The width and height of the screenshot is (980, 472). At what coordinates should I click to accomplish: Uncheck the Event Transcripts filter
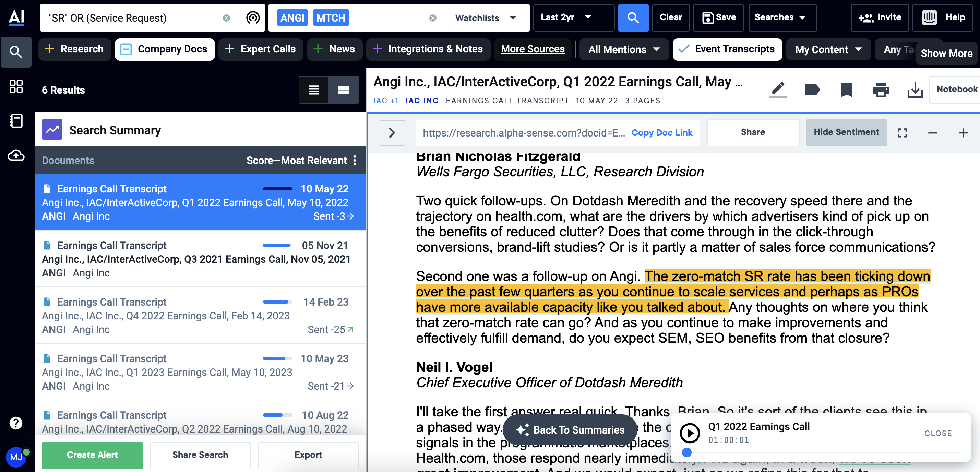tap(727, 49)
